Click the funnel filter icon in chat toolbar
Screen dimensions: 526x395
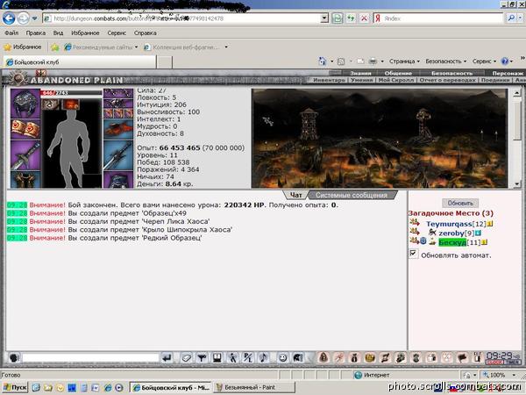[x=202, y=358]
